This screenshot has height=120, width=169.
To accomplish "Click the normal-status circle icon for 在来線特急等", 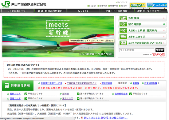I will [131, 94].
